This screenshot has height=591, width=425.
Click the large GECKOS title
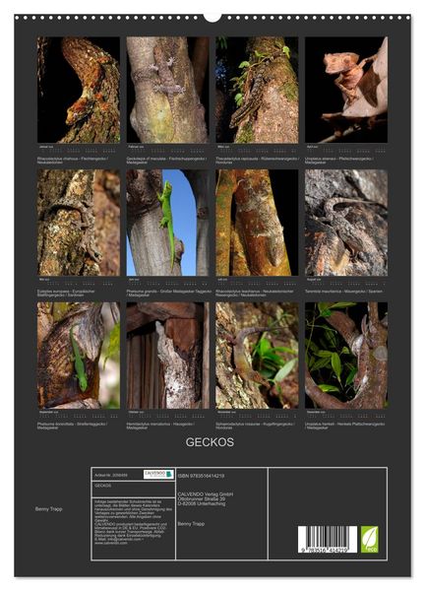[x=210, y=442]
